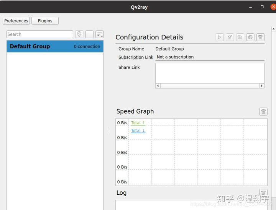Click the right panel scroll up arrow
The image size is (276, 210).
[x=274, y=29]
